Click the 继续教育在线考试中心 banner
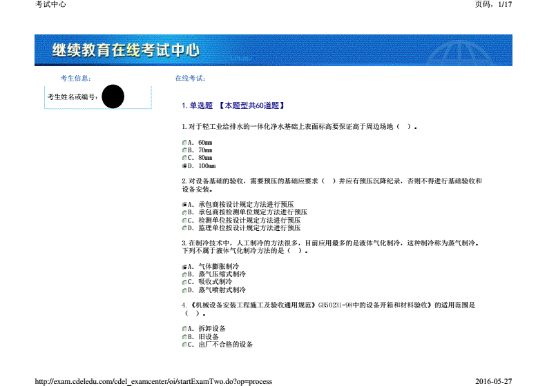The image size is (547, 386). tap(273, 50)
